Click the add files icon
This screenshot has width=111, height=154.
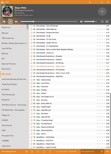click(32, 152)
